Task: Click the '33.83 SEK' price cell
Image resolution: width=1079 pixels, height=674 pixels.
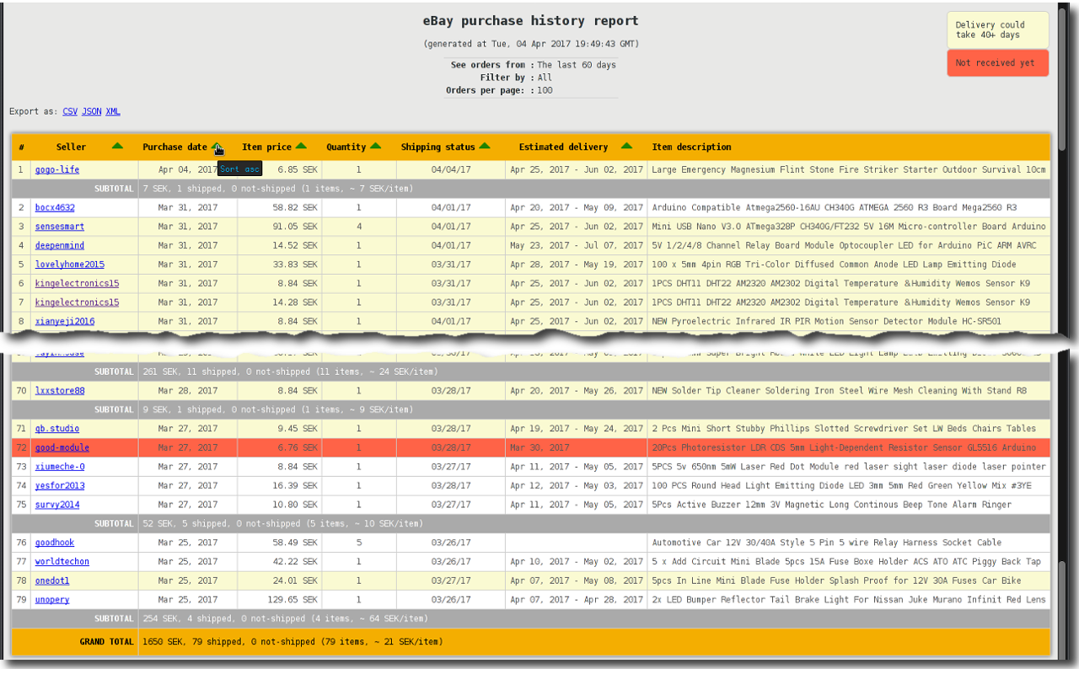Action: (295, 265)
